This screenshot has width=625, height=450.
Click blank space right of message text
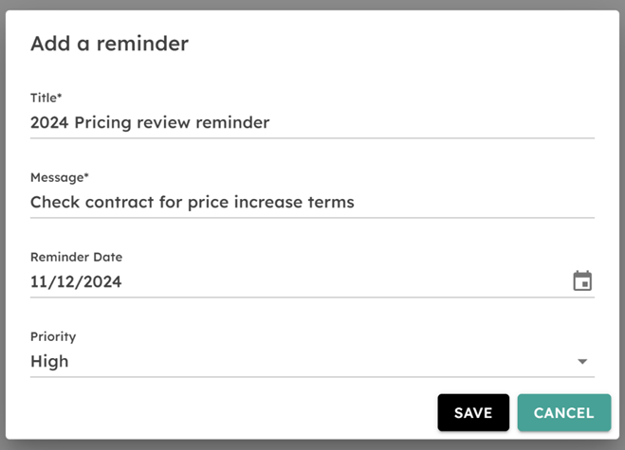(x=474, y=202)
